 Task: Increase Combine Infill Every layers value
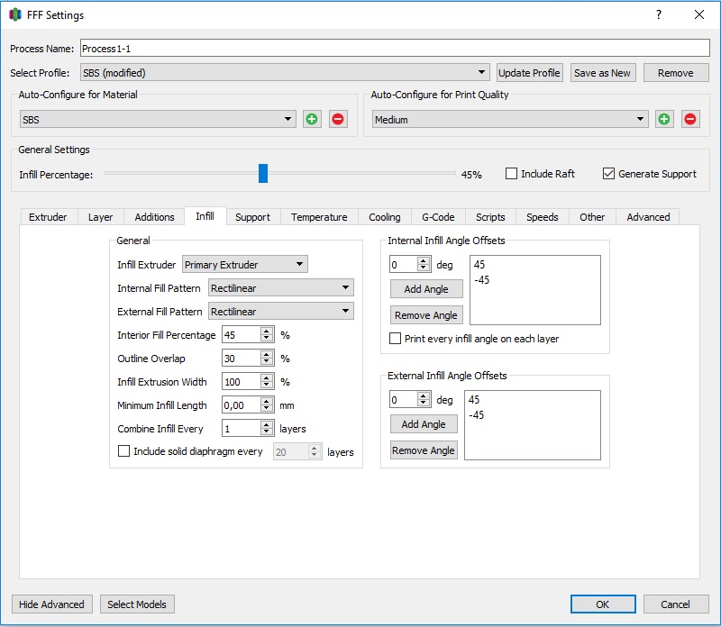pyautogui.click(x=267, y=424)
